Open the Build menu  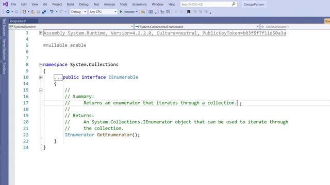tap(70, 4)
